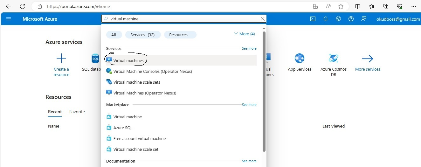Click See more next to Marketplace

(x=249, y=105)
